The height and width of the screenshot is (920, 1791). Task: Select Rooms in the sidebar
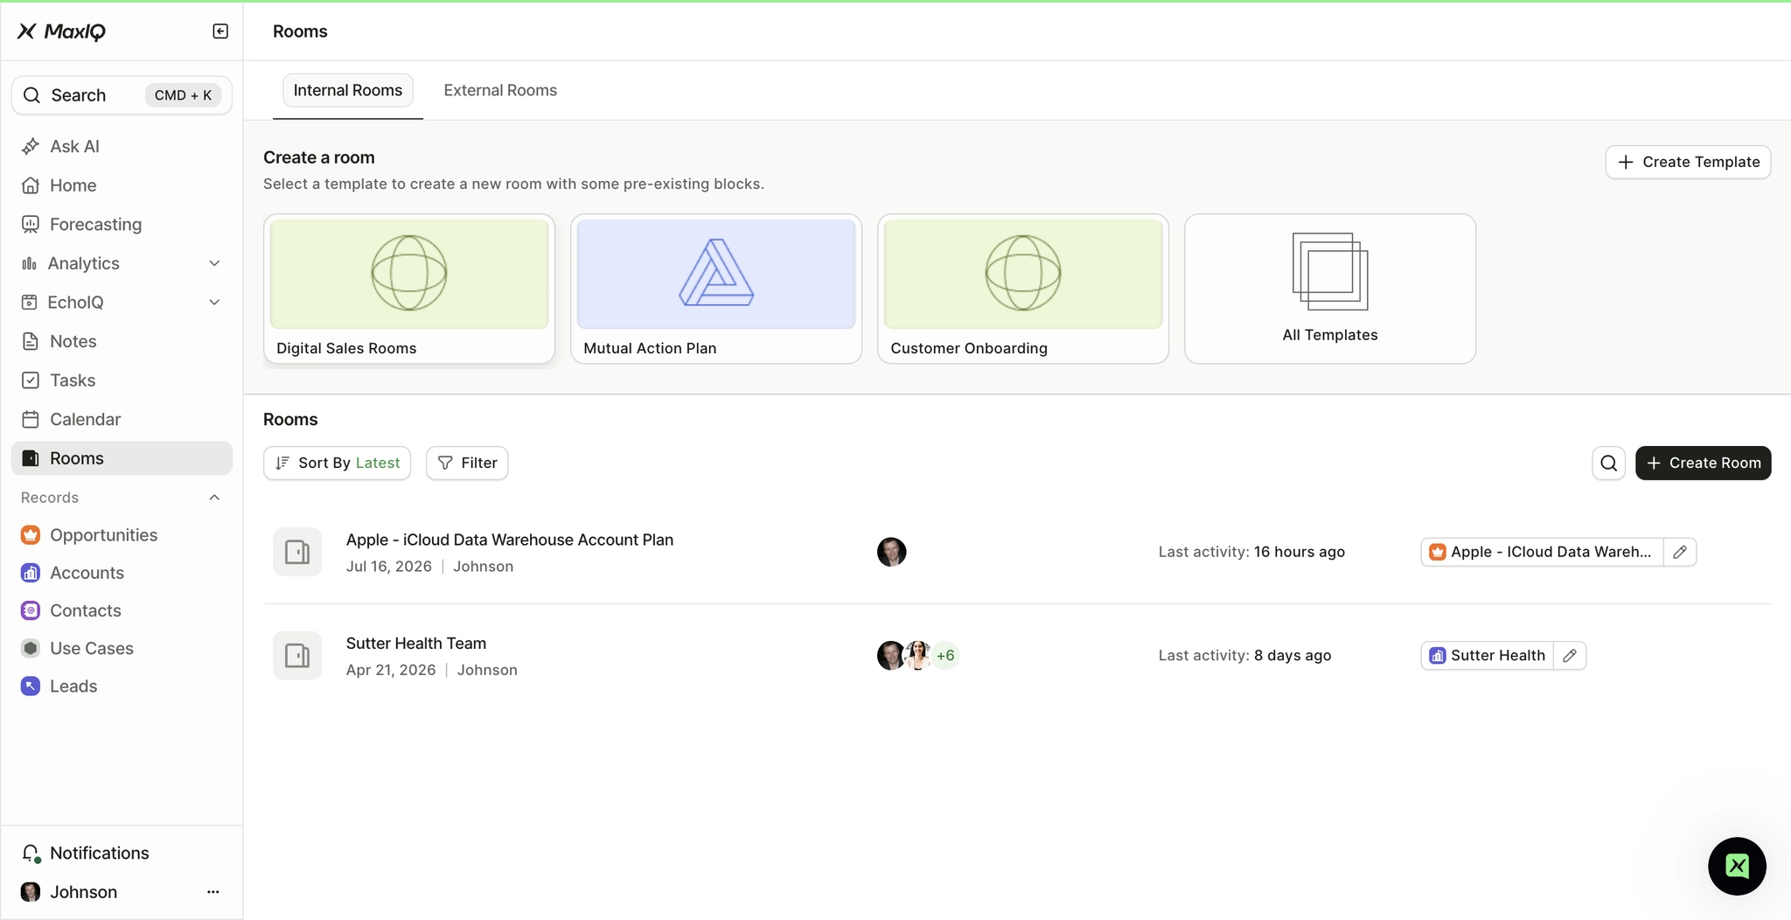click(122, 458)
